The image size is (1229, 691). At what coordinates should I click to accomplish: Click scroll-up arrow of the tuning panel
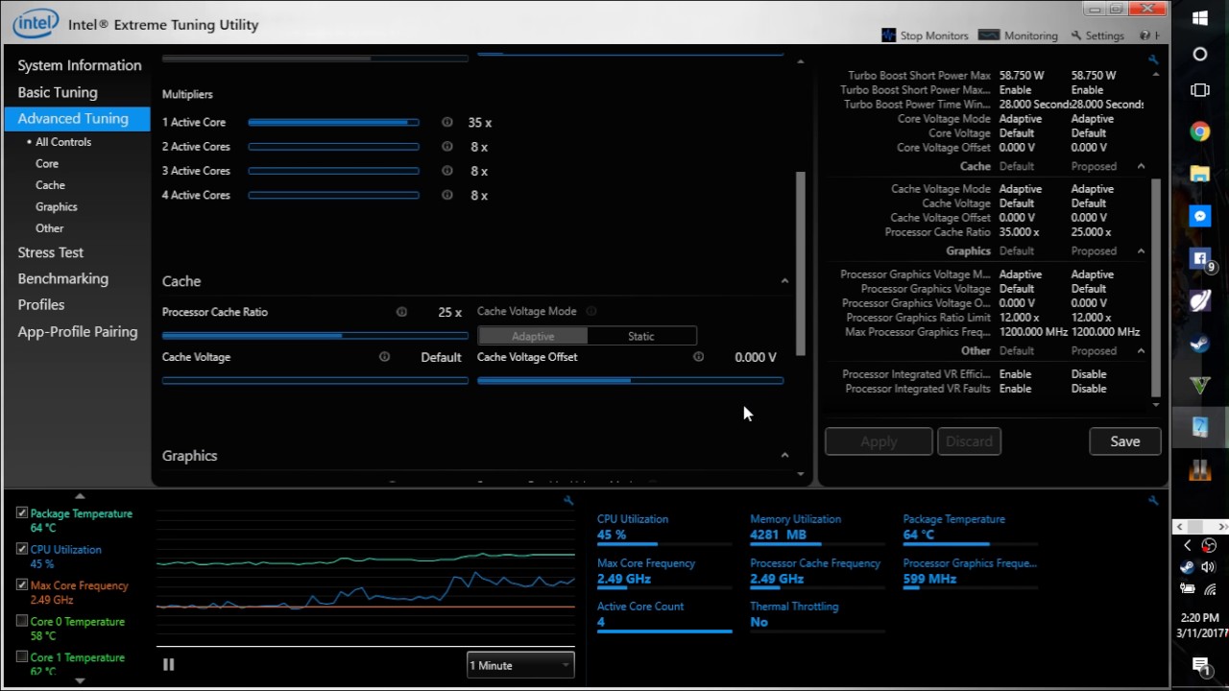(801, 61)
